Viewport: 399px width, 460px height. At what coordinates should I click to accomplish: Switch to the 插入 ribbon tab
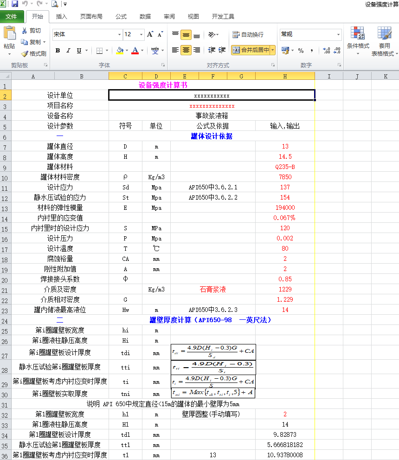point(62,16)
